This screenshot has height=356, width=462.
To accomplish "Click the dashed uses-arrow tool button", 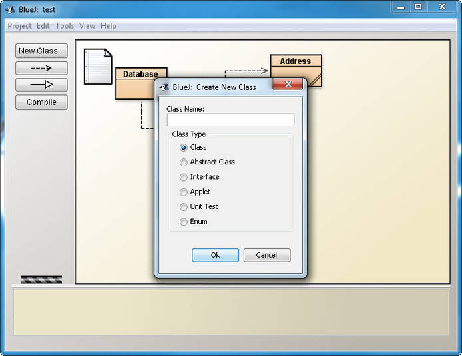I will (41, 68).
